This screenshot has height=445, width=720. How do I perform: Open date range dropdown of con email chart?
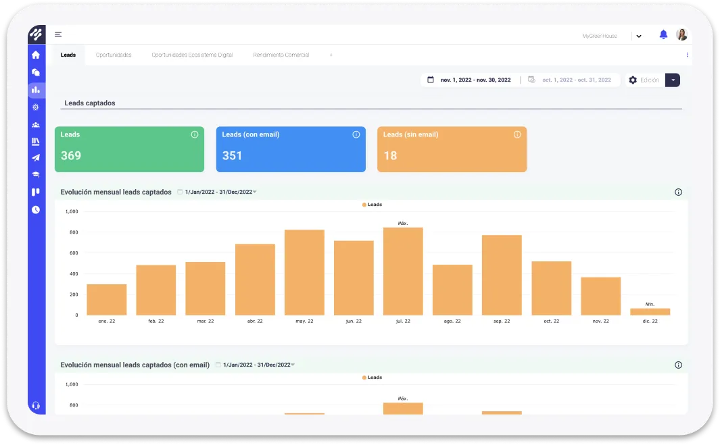click(x=255, y=365)
